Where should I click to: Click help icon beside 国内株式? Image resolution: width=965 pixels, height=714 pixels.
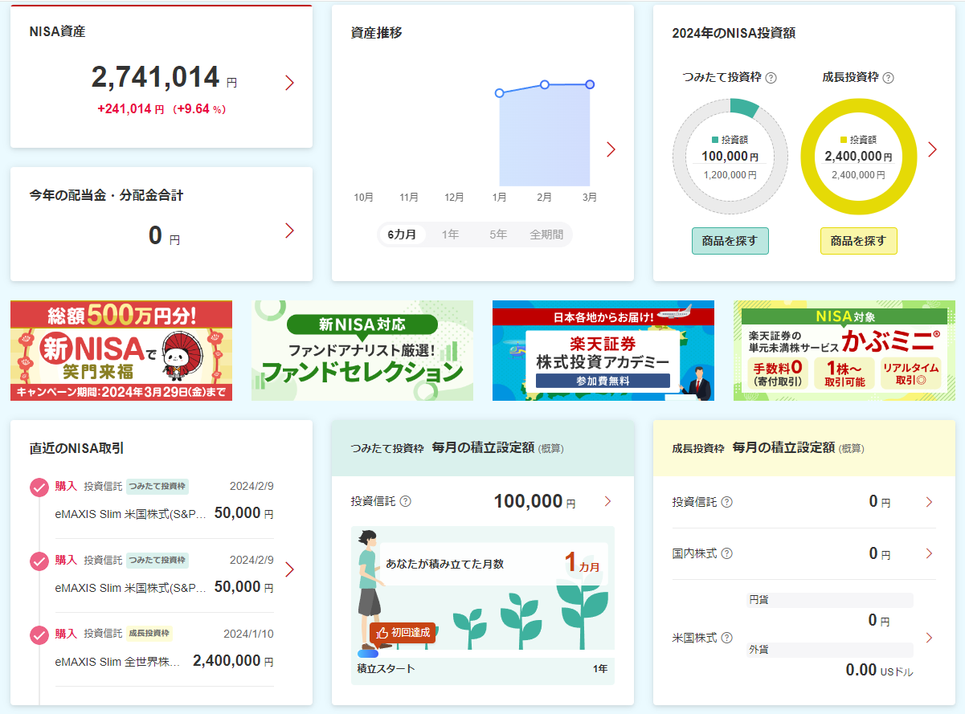coord(727,553)
